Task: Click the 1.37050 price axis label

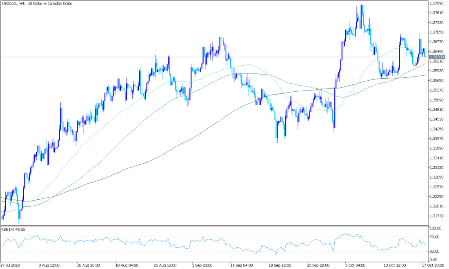Action: click(x=437, y=32)
